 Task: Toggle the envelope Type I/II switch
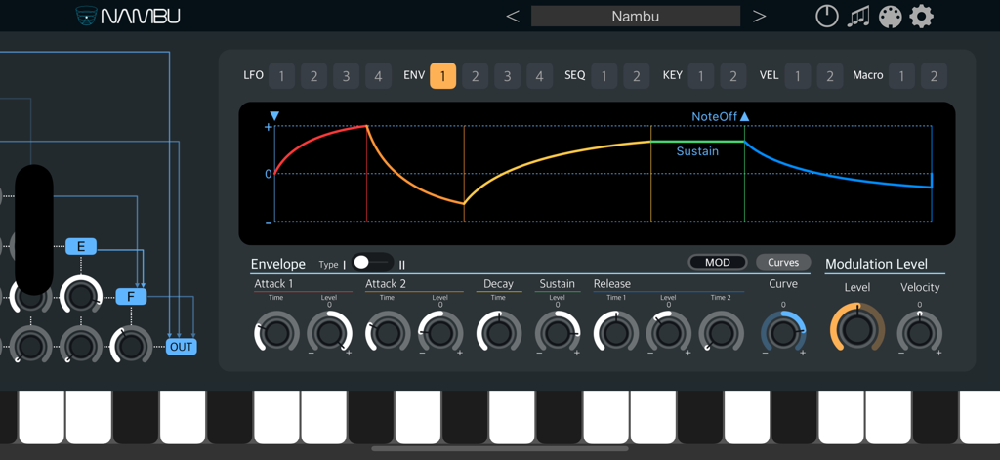(x=372, y=262)
